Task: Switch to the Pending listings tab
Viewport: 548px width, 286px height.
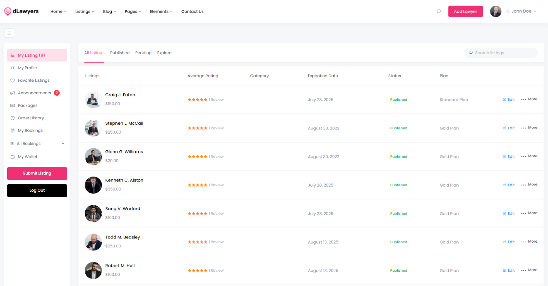Action: [143, 53]
